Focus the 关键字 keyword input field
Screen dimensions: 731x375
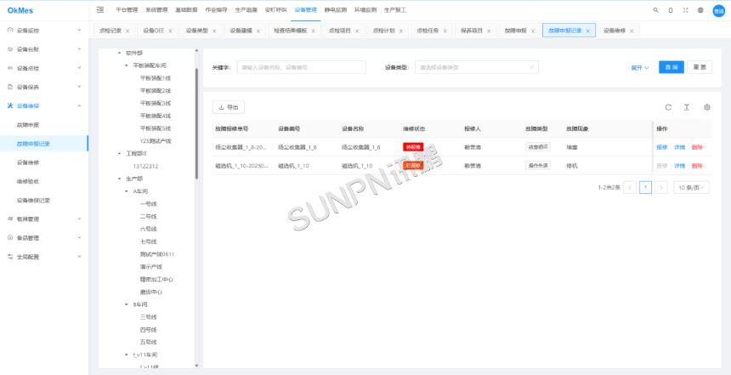click(x=302, y=67)
